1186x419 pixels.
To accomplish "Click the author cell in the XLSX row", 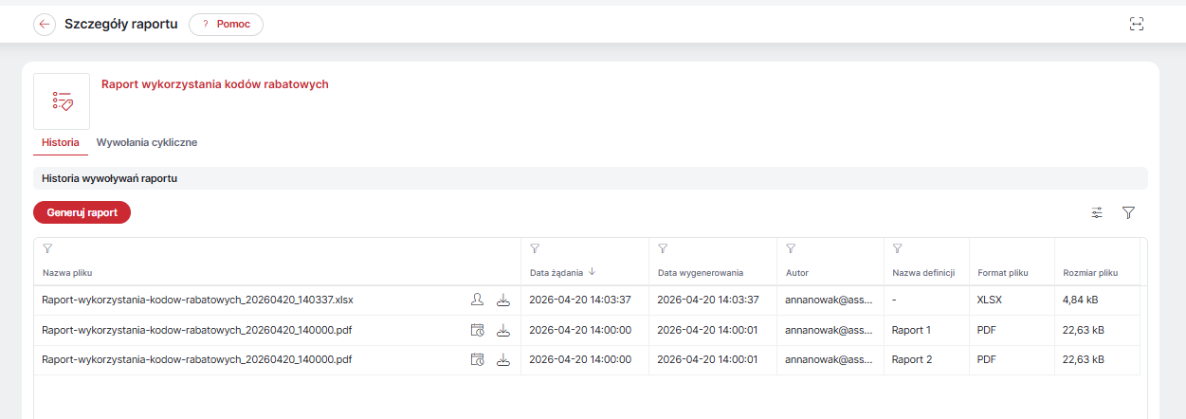I will (830, 300).
